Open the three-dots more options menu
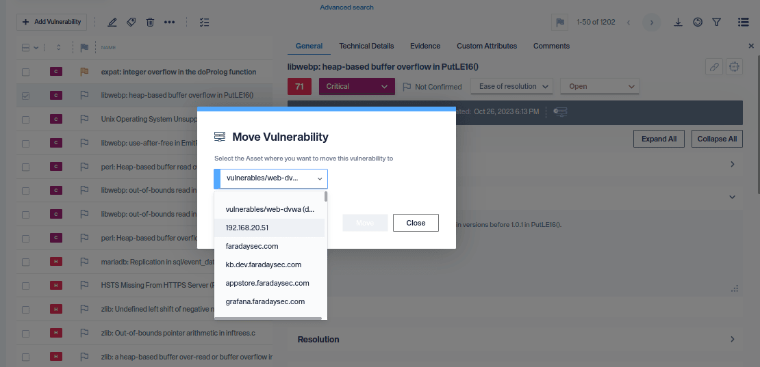Viewport: 760px width, 367px height. pyautogui.click(x=170, y=22)
